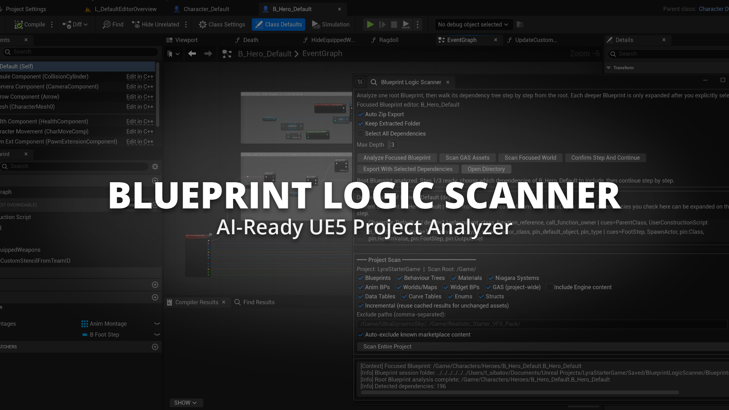Open Compile options three-dot menu
729x410 pixels.
click(x=52, y=25)
